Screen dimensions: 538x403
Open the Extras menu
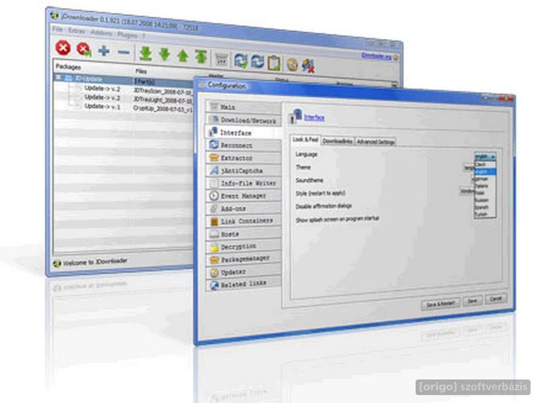pyautogui.click(x=76, y=31)
